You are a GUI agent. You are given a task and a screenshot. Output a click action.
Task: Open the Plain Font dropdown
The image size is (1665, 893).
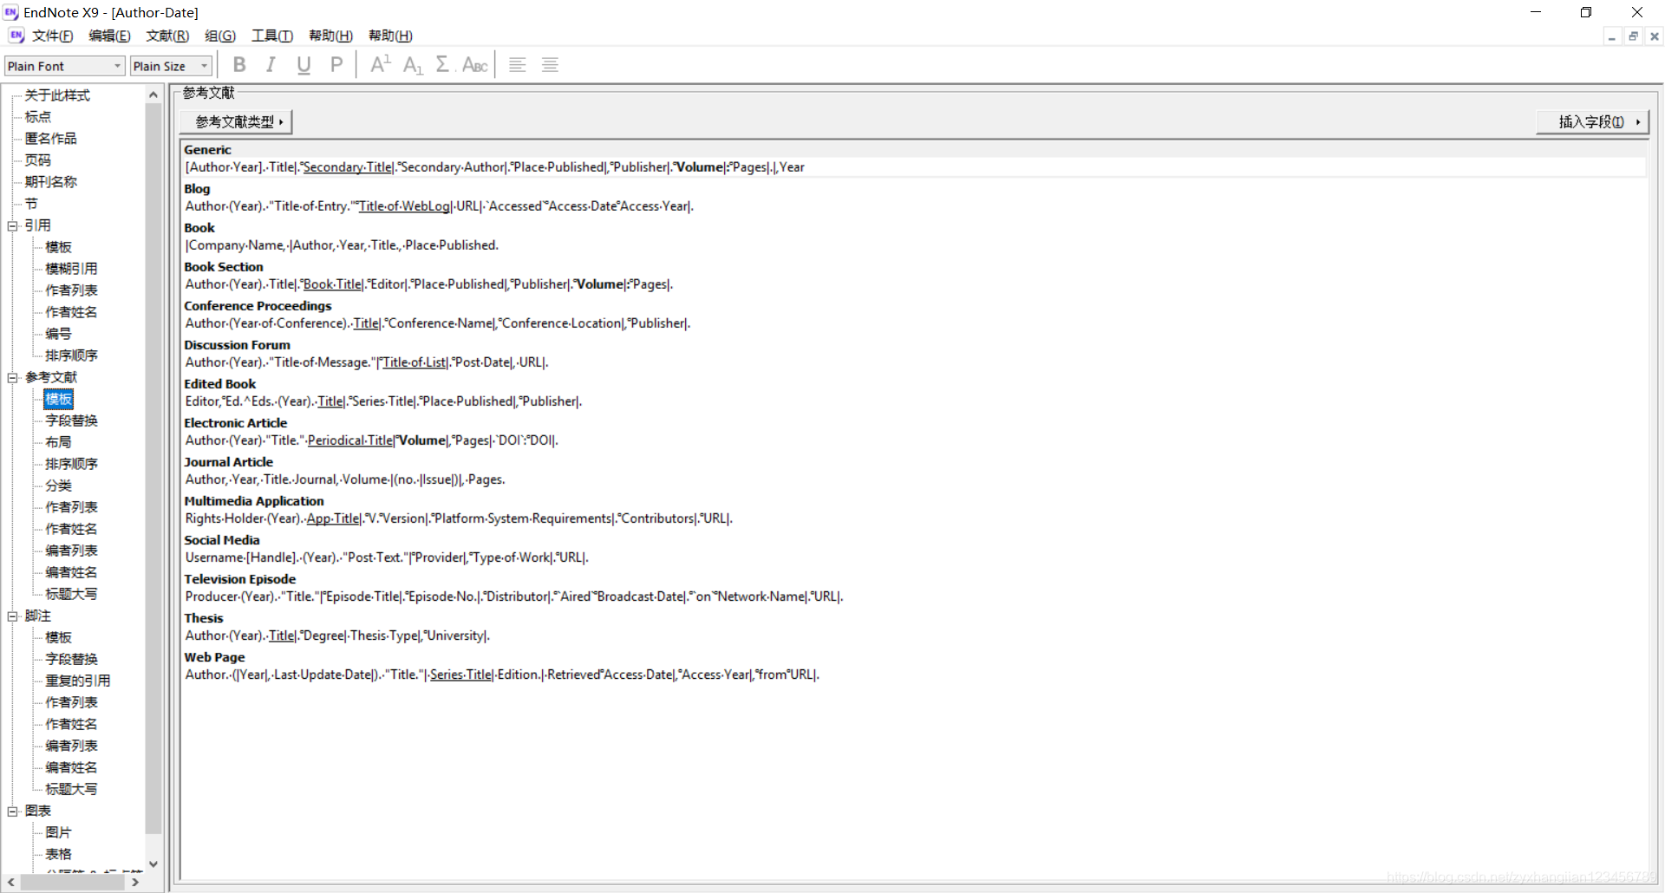pyautogui.click(x=65, y=66)
